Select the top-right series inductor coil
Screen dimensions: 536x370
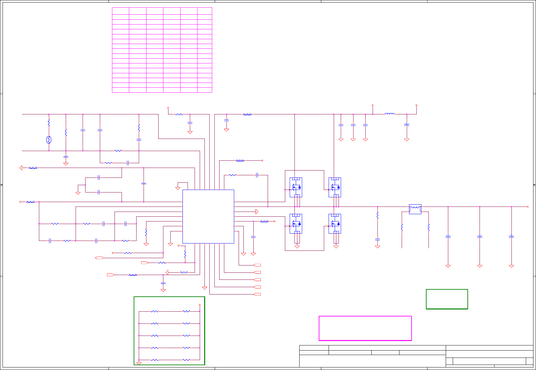390,113
